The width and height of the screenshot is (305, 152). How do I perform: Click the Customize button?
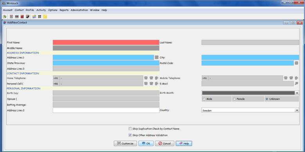(126, 143)
